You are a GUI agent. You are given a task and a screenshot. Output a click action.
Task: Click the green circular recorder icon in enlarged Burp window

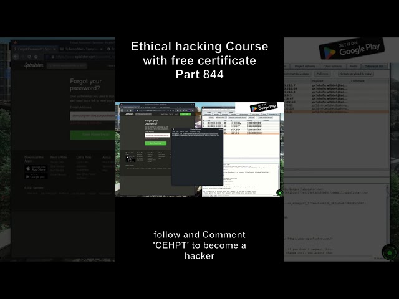click(x=389, y=252)
